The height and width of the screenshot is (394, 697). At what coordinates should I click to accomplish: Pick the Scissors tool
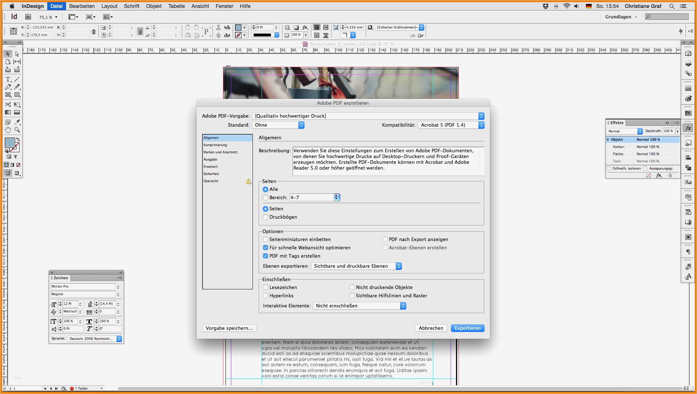pos(8,104)
